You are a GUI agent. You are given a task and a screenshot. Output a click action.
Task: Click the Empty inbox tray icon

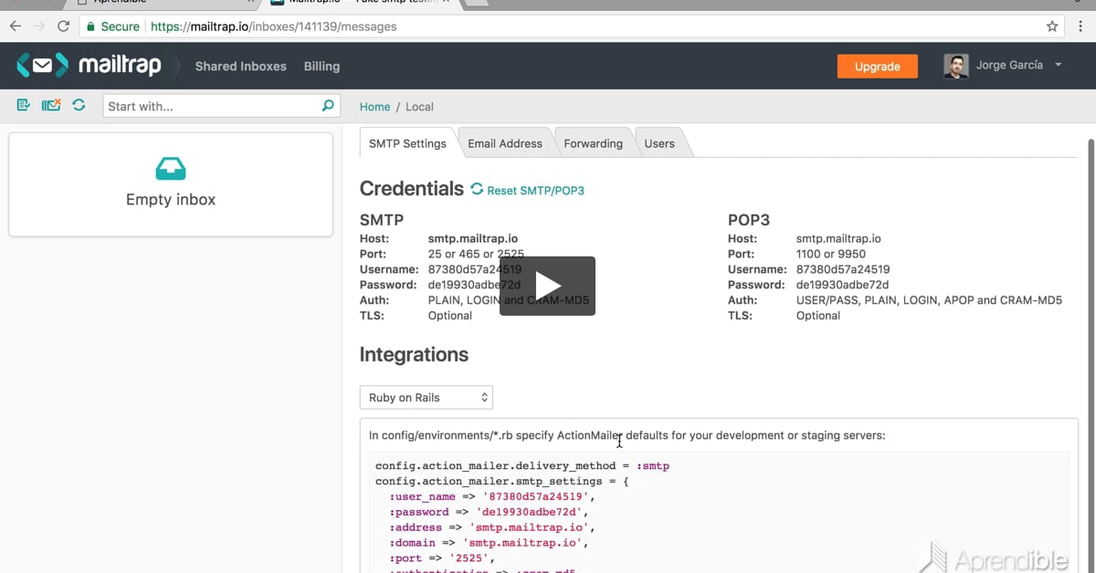pos(171,168)
